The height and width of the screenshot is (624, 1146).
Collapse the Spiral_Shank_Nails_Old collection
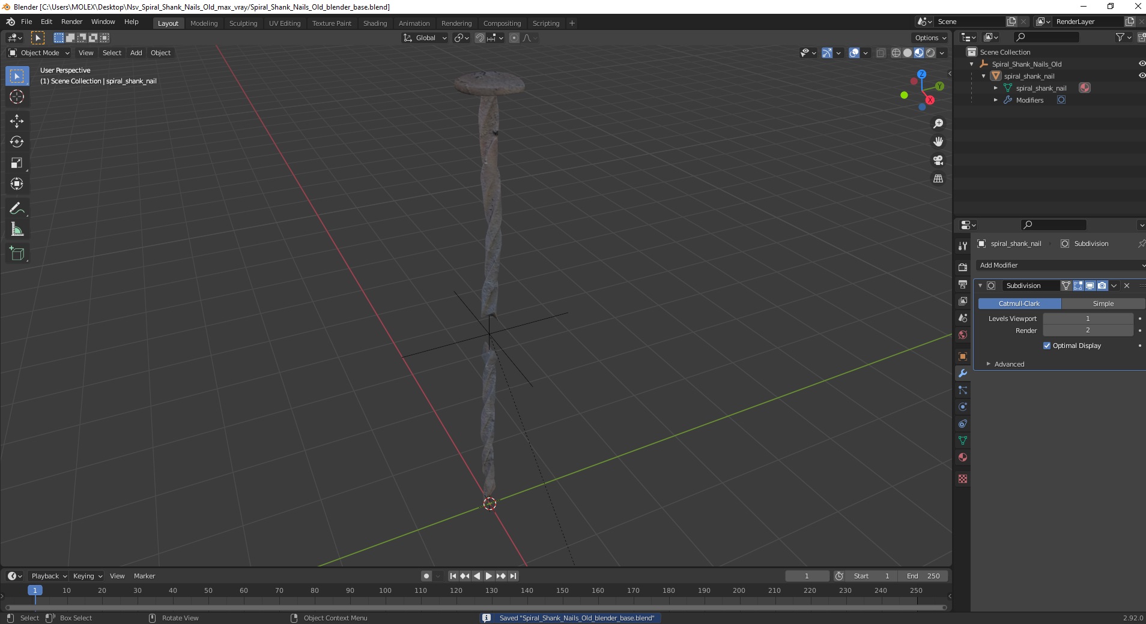click(972, 64)
